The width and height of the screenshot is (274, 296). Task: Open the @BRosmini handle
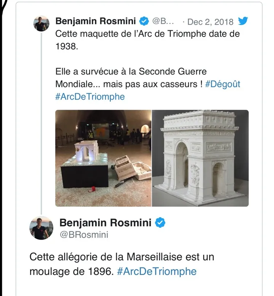pos(84,235)
